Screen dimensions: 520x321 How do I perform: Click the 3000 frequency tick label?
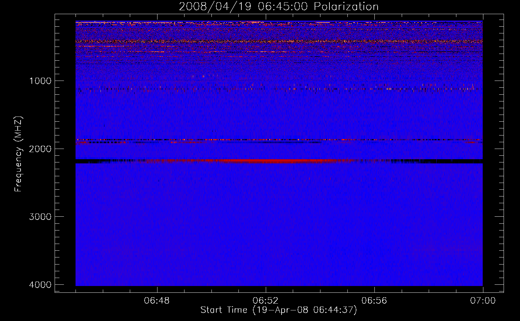tap(40, 217)
